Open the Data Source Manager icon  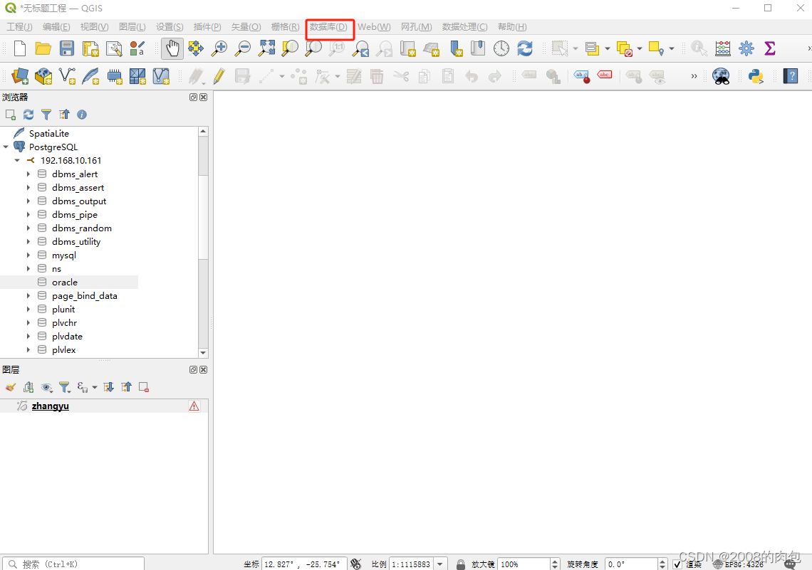point(20,76)
